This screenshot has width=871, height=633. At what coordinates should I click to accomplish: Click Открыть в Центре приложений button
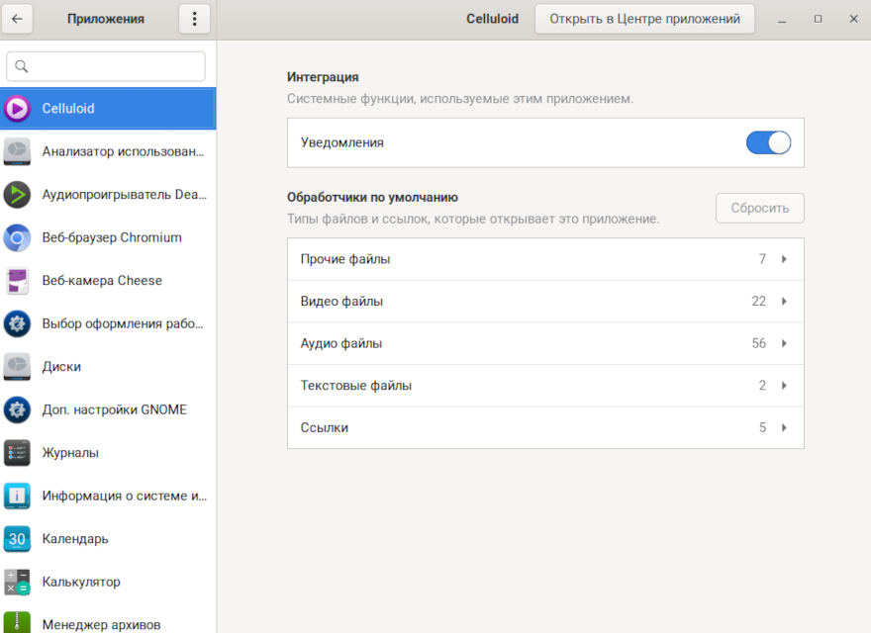point(644,19)
